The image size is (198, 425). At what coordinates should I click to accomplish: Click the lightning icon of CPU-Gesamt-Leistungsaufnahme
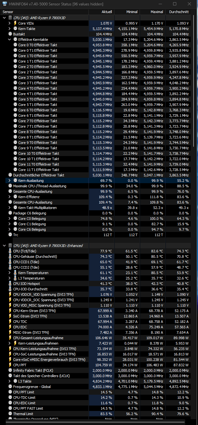point(10,338)
